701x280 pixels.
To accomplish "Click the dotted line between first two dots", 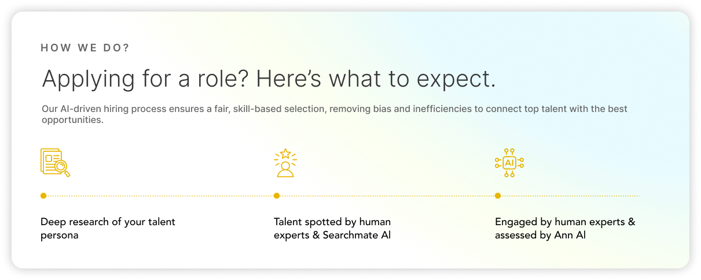I will coord(160,196).
